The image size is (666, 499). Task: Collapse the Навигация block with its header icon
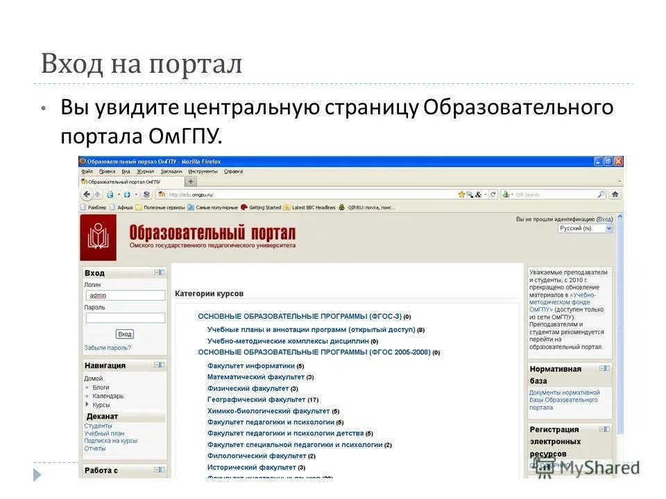[x=160, y=365]
